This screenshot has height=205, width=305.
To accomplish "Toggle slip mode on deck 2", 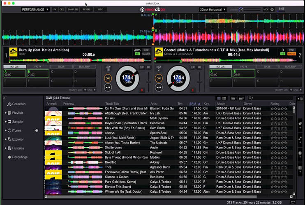I will tap(193, 67).
